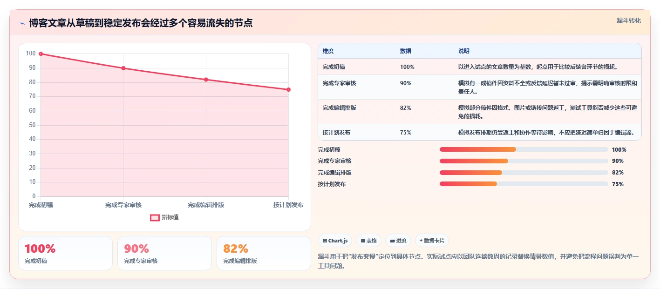Image resolution: width=660 pixels, height=289 pixels.
Task: Click the 漏斗转化 tag
Action: 629,20
